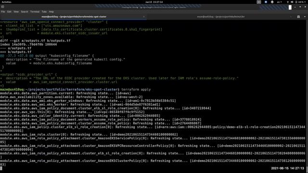Open the File menu
This screenshot has height=173, width=308.
pyautogui.click(x=3, y=12)
